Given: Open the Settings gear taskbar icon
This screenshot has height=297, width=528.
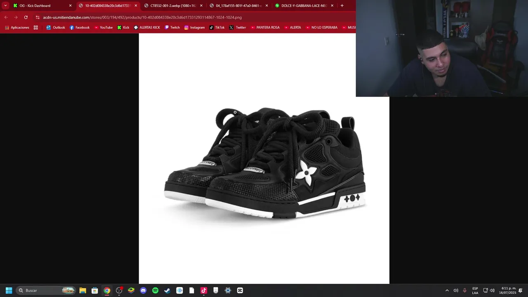Looking at the screenshot, I should [228, 290].
